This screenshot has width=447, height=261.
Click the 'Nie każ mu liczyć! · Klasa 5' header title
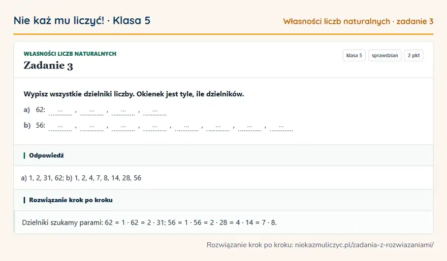(x=82, y=20)
